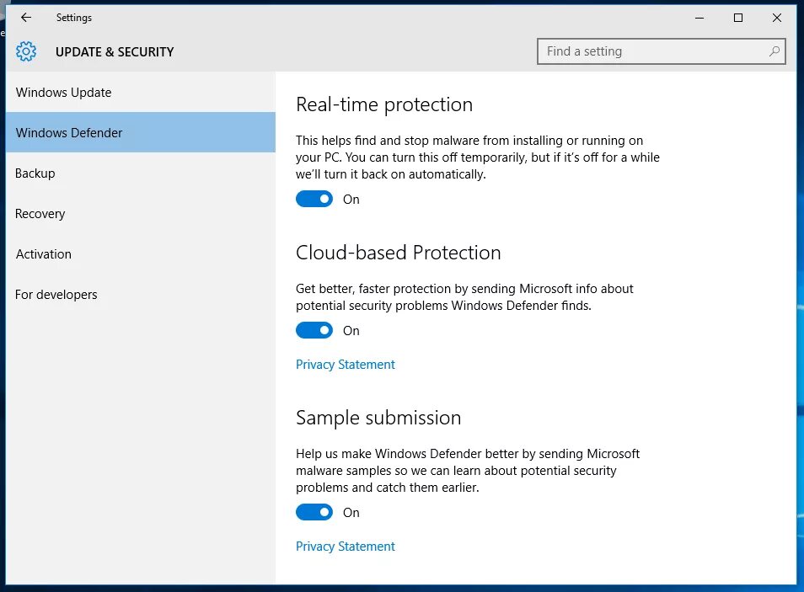Maximize the Settings window
The width and height of the screenshot is (804, 592).
[738, 18]
